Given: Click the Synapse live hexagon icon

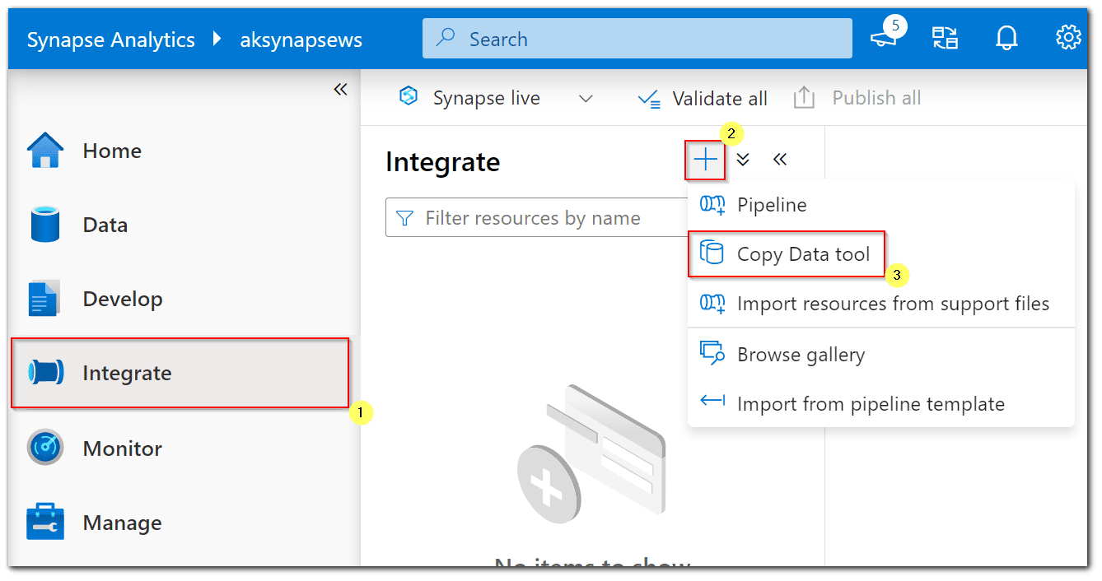Looking at the screenshot, I should [409, 97].
